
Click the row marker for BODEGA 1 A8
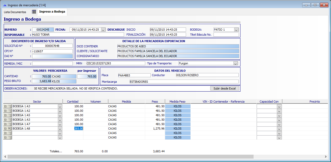click(x=7, y=129)
